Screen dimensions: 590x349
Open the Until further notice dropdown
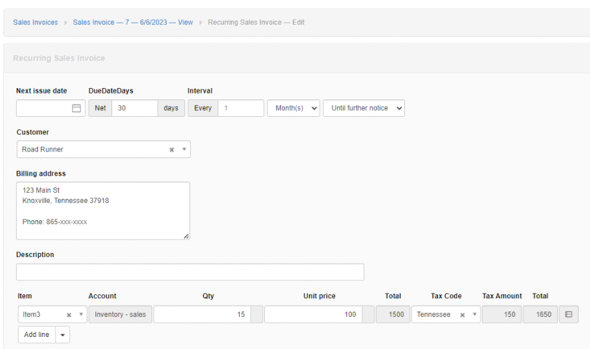[x=364, y=108]
